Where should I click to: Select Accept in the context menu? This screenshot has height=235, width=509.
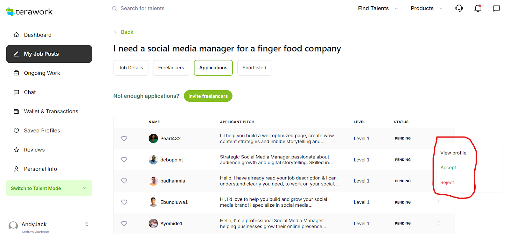click(448, 168)
